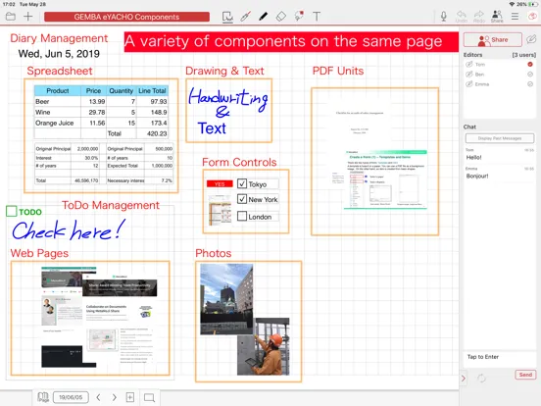Open the hamburger menu

click(x=515, y=17)
